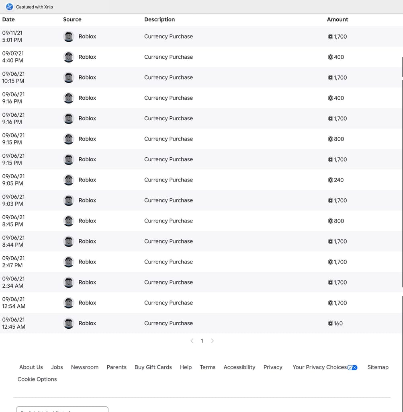Open the Help link in the footer
Image resolution: width=403 pixels, height=412 pixels.
(x=186, y=367)
